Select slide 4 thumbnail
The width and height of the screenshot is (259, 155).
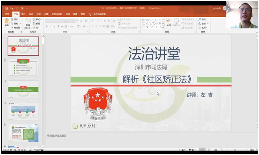pos(23,111)
